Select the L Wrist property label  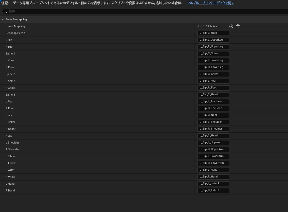tap(10, 170)
